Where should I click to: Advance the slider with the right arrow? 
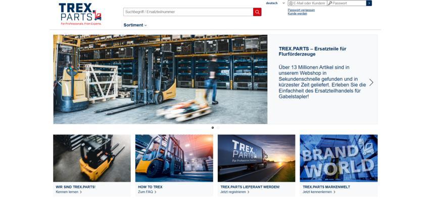click(x=371, y=82)
